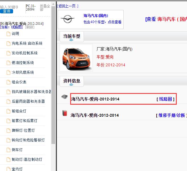Click 海马汽车-爱尚-2012-2014 in 线路图 row
The image size is (187, 171).
click(x=95, y=99)
